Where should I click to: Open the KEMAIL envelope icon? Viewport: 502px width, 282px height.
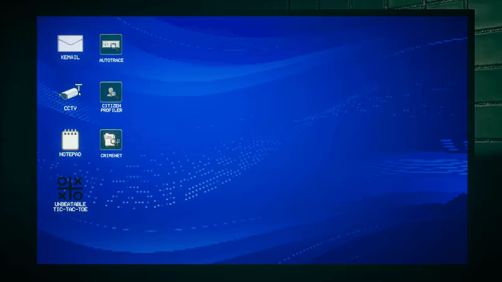(70, 43)
